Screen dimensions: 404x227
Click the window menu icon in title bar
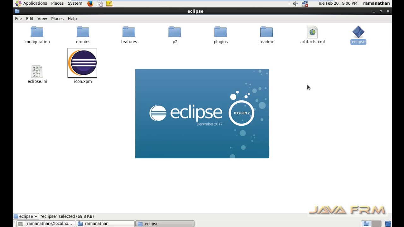pyautogui.click(x=17, y=11)
